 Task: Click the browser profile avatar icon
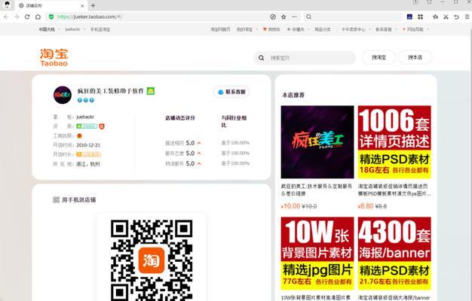[7, 5]
